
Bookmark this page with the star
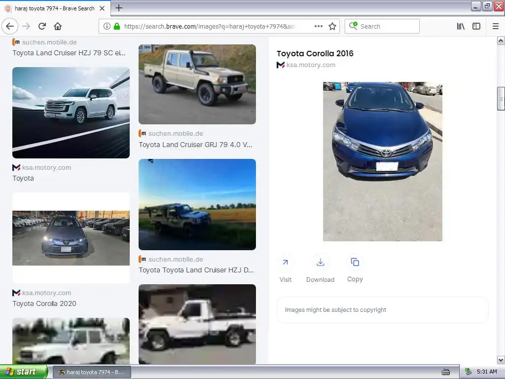tap(332, 26)
